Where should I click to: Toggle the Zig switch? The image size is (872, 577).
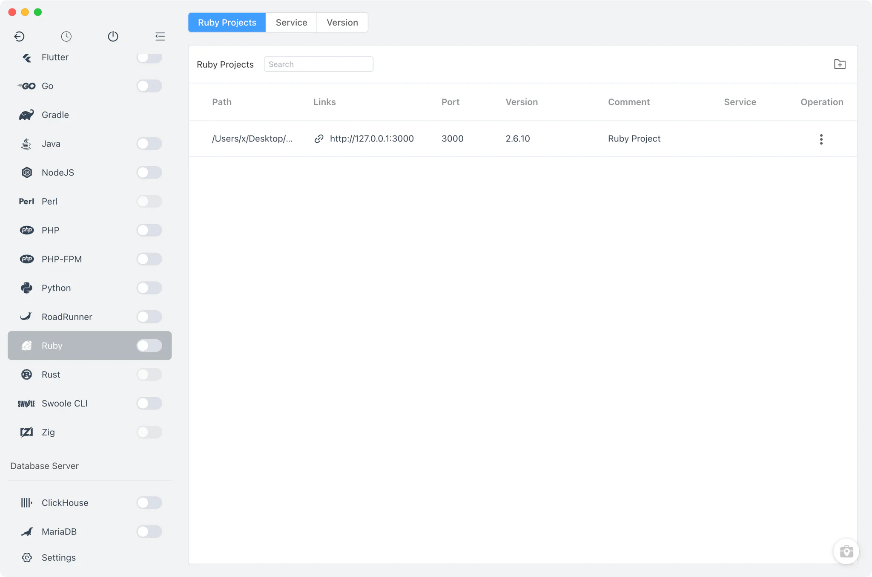(149, 432)
